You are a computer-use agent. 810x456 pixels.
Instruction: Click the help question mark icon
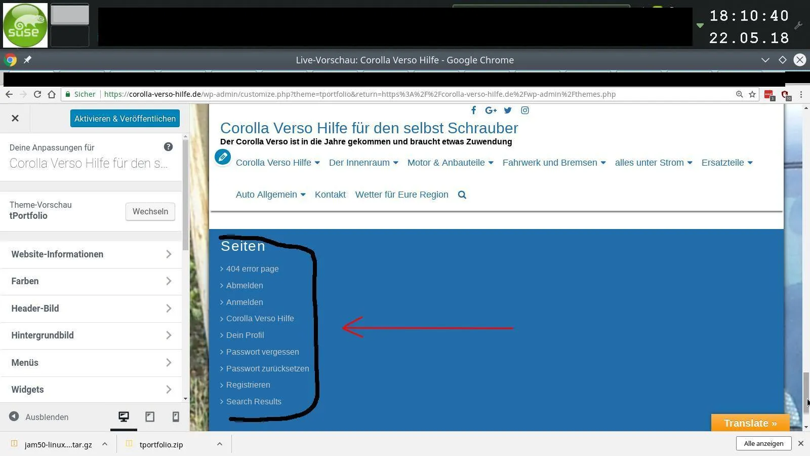coord(168,147)
